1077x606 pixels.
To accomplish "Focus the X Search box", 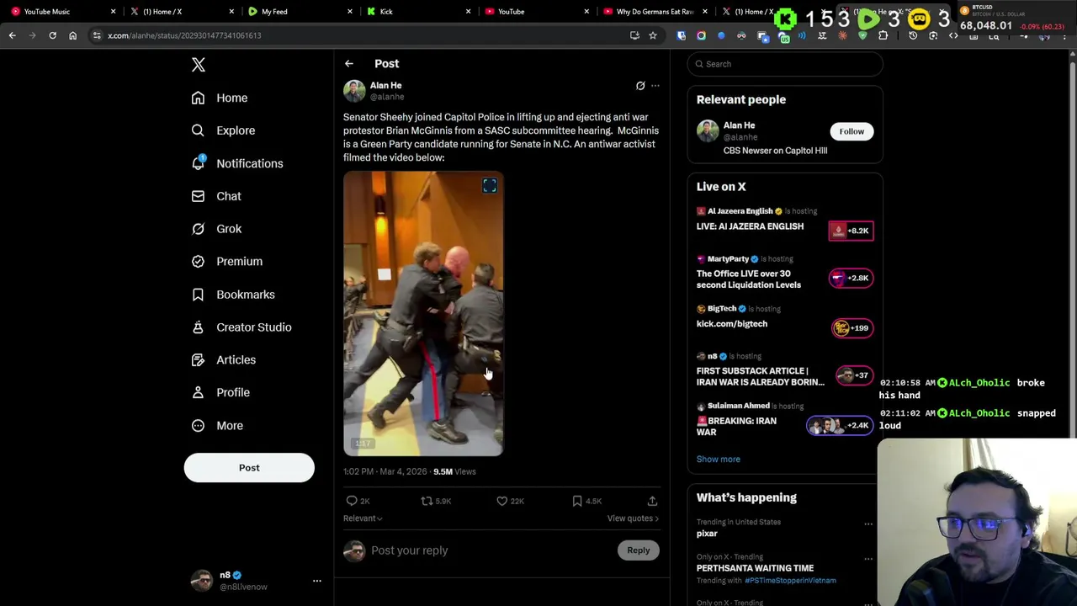I will coord(785,64).
